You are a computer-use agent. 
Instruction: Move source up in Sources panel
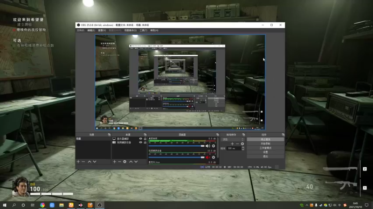coord(131,162)
